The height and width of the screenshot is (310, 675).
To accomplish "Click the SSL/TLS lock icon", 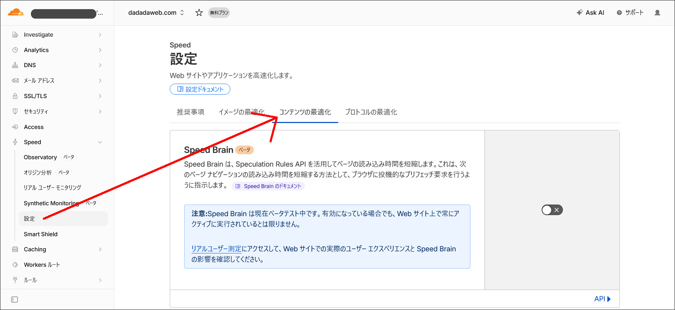I will [15, 96].
